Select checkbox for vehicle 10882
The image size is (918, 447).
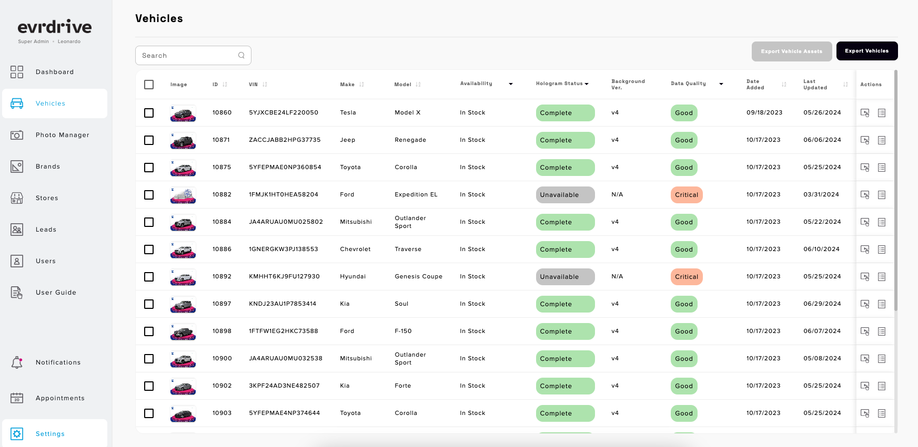[149, 195]
